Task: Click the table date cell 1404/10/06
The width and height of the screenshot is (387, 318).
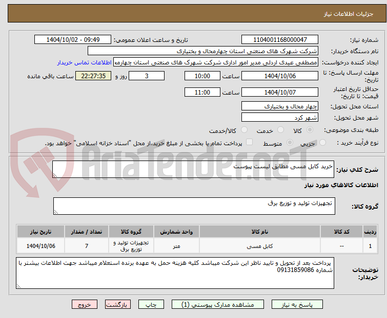Action: point(40,246)
